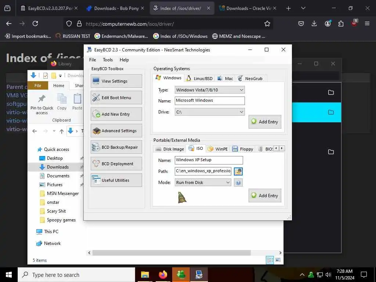Image resolution: width=376 pixels, height=282 pixels.
Task: Open EasyBCD File menu
Action: tap(93, 60)
